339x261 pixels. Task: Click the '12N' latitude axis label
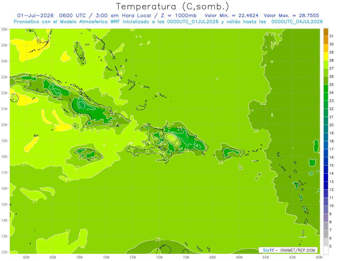pyautogui.click(x=4, y=252)
